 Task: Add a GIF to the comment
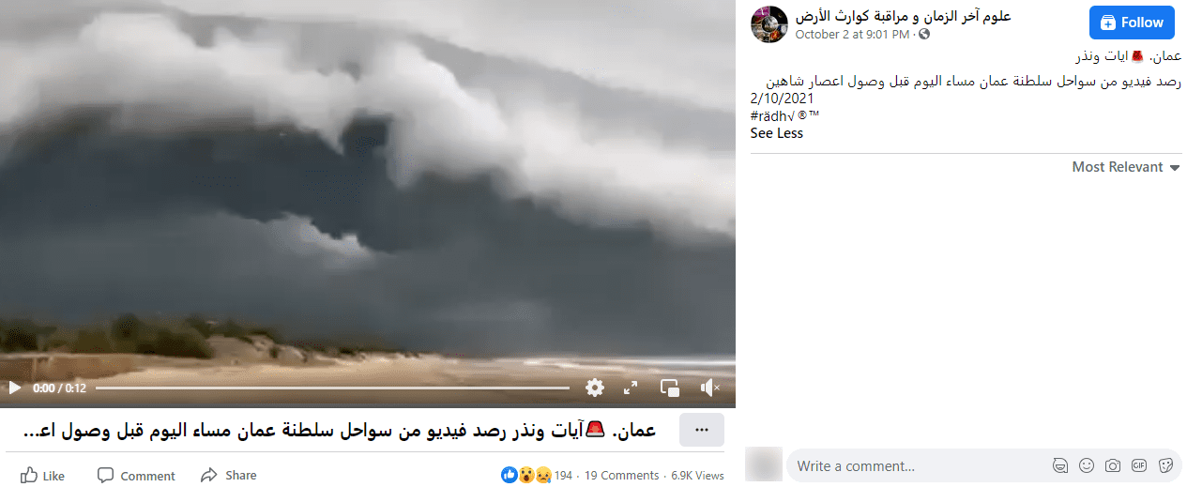coord(1139,465)
